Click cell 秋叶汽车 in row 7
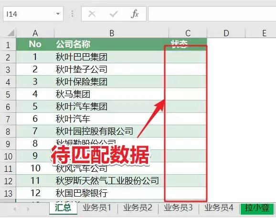 click(112, 119)
